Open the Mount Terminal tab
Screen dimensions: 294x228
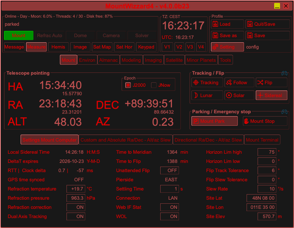262,140
